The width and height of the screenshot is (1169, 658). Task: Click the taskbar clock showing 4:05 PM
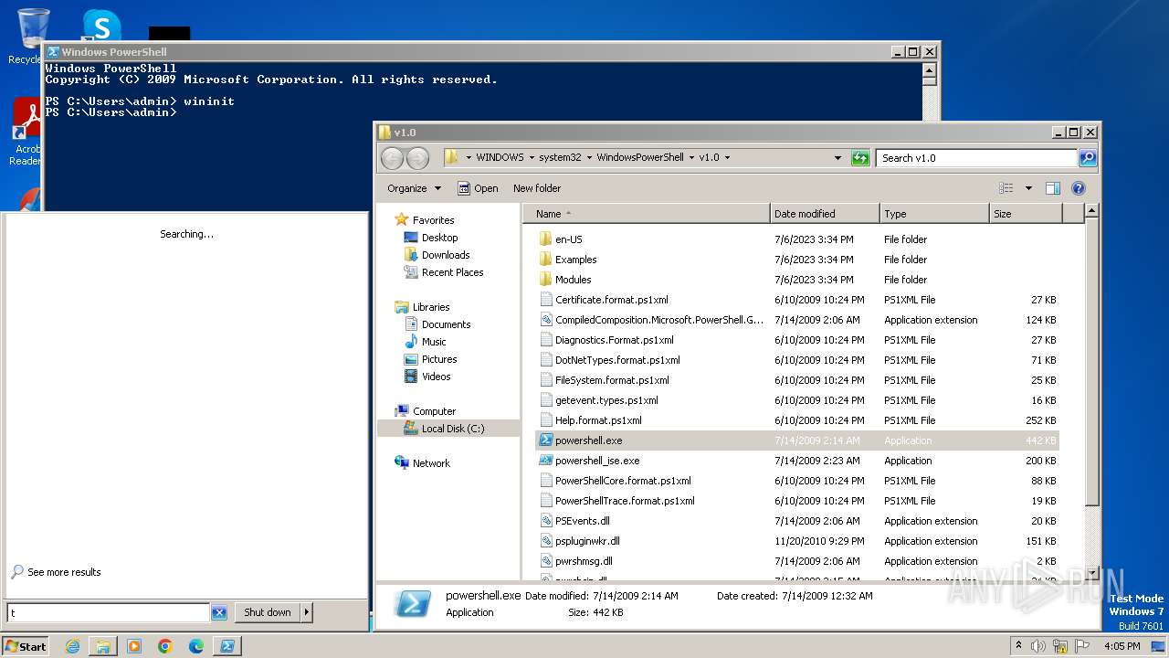(1122, 646)
